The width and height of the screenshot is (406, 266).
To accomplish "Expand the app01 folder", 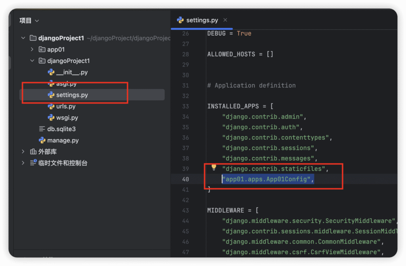I will (32, 50).
